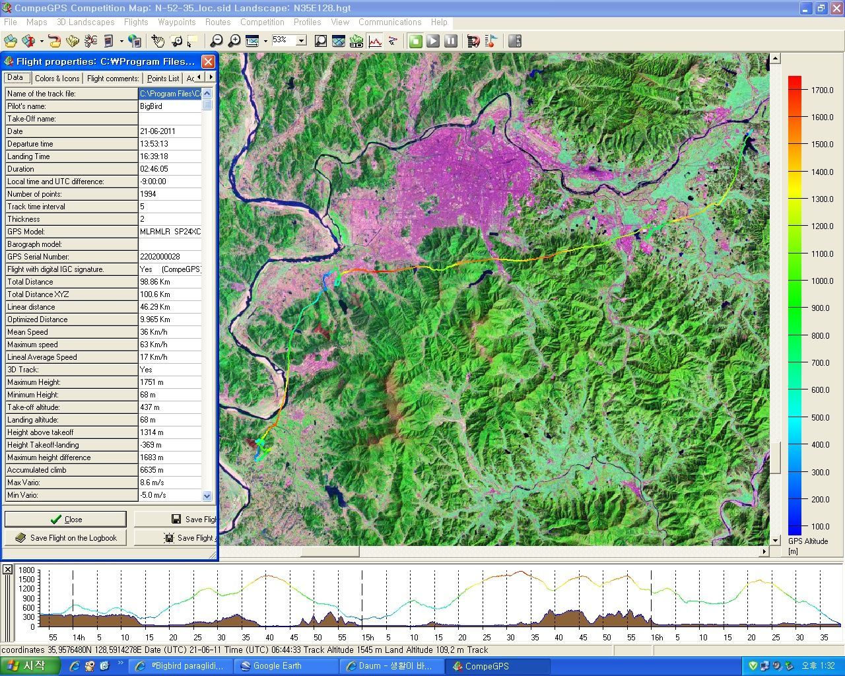Expand the dropdown arrow beside GPS book icon
This screenshot has width=845, height=676.
point(121,41)
